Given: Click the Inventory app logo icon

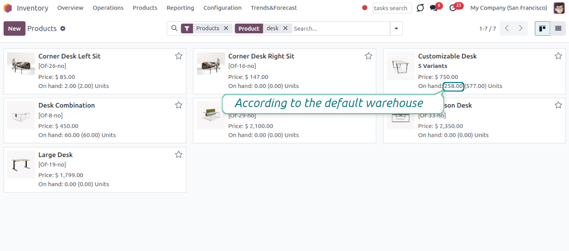Looking at the screenshot, I should 8,8.
